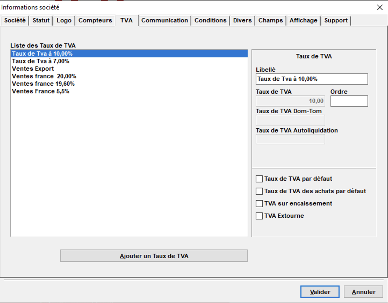Select the Affichage tab
The image size is (388, 303).
(303, 20)
